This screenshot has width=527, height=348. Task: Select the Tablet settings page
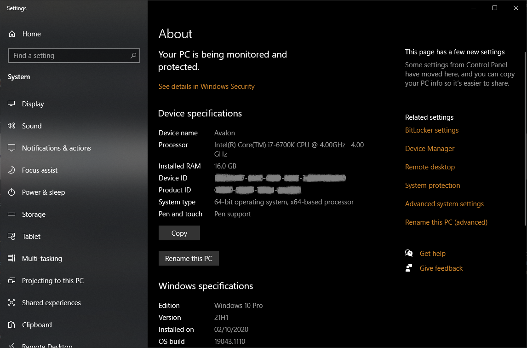(x=31, y=237)
